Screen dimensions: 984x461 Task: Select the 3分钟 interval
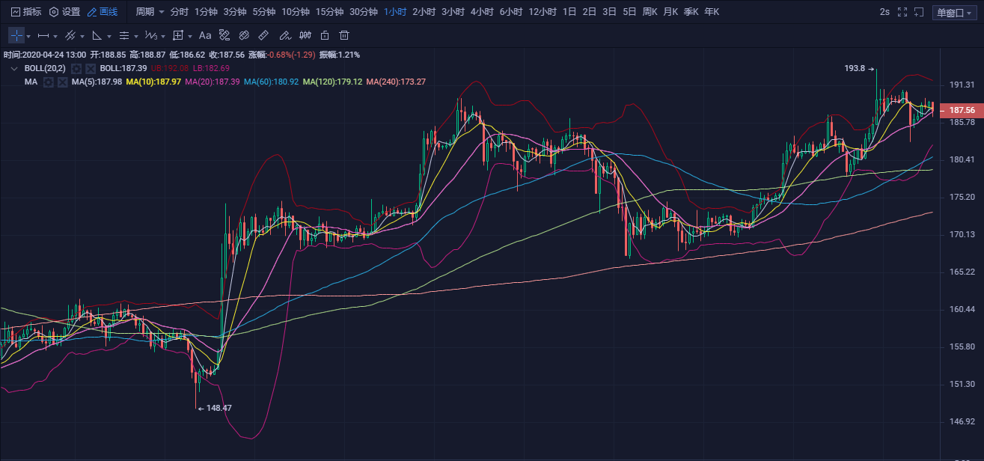click(235, 12)
